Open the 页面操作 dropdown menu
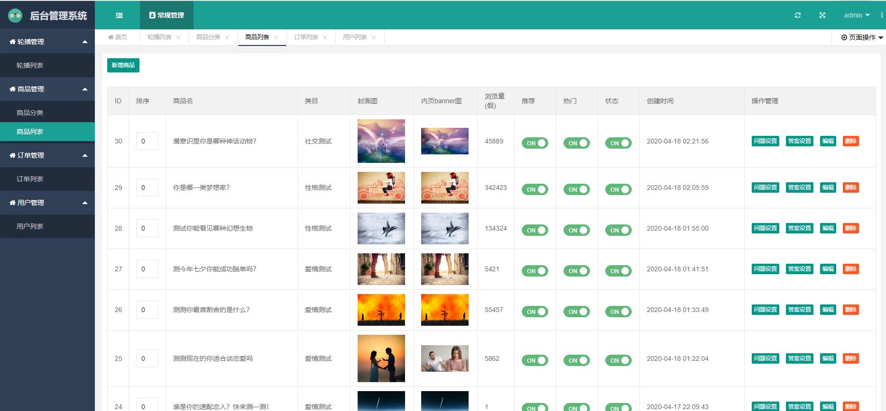The image size is (886, 411). click(862, 37)
